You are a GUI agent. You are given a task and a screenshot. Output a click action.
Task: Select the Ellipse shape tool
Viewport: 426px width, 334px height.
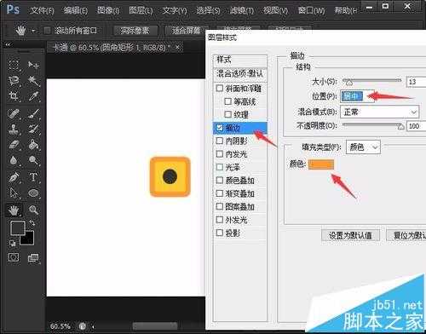(33, 193)
